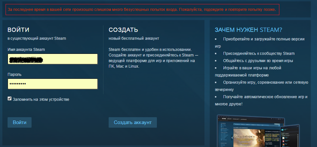
Task: Click the Войти login button
Action: coord(19,122)
